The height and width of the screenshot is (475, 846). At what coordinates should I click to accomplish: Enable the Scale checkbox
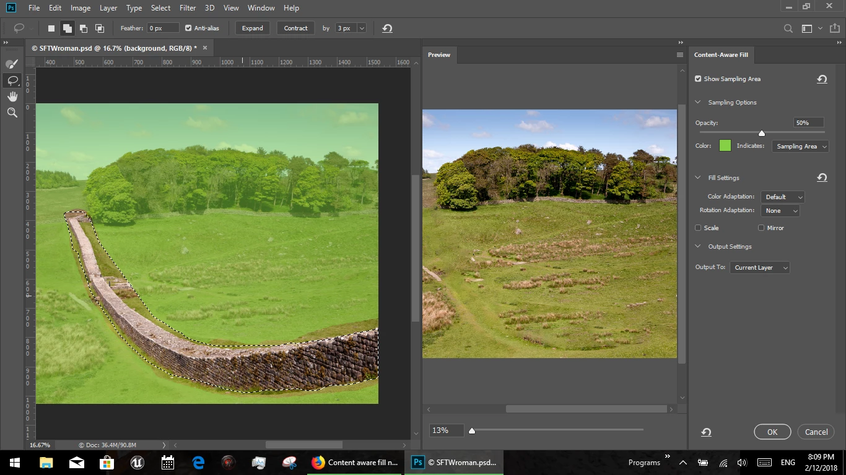pos(698,228)
